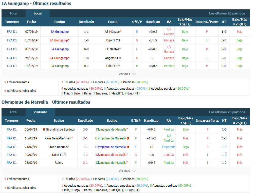Click the 3-1 result in the París Saint-Germain row
253x194 pixels.
(x=85, y=138)
